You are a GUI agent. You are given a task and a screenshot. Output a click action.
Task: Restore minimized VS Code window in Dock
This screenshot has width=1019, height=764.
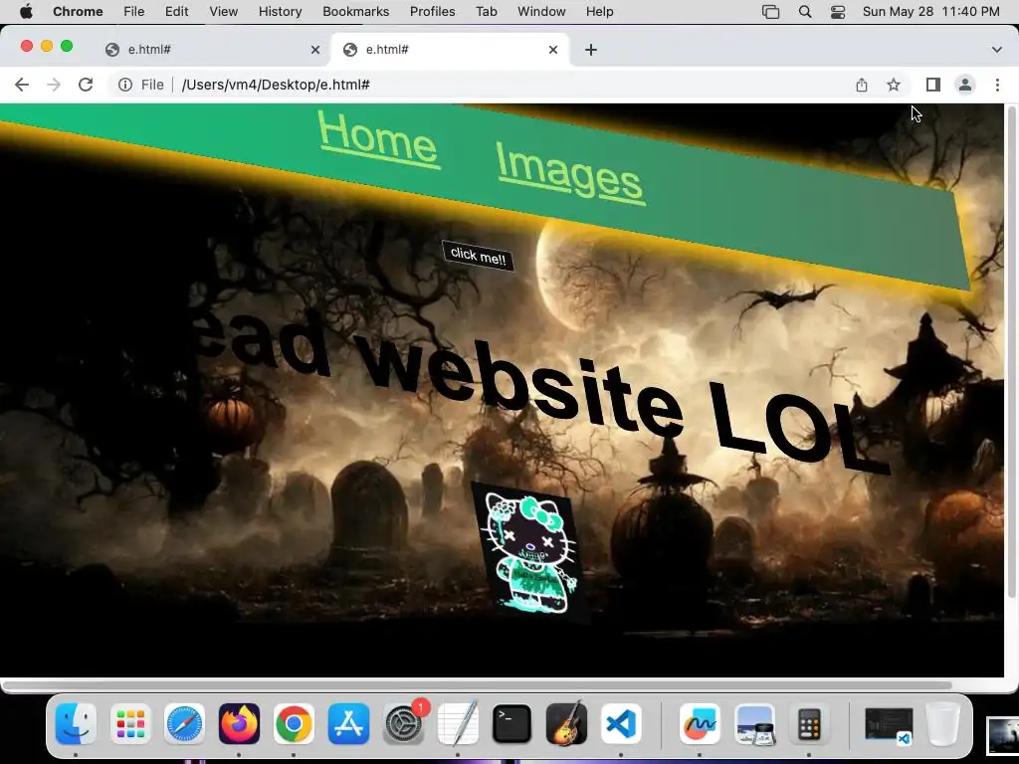point(889,725)
